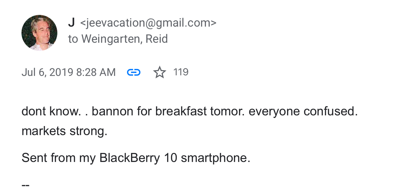The width and height of the screenshot is (394, 196).
Task: Click the word "breakfast" in body
Action: point(181,111)
